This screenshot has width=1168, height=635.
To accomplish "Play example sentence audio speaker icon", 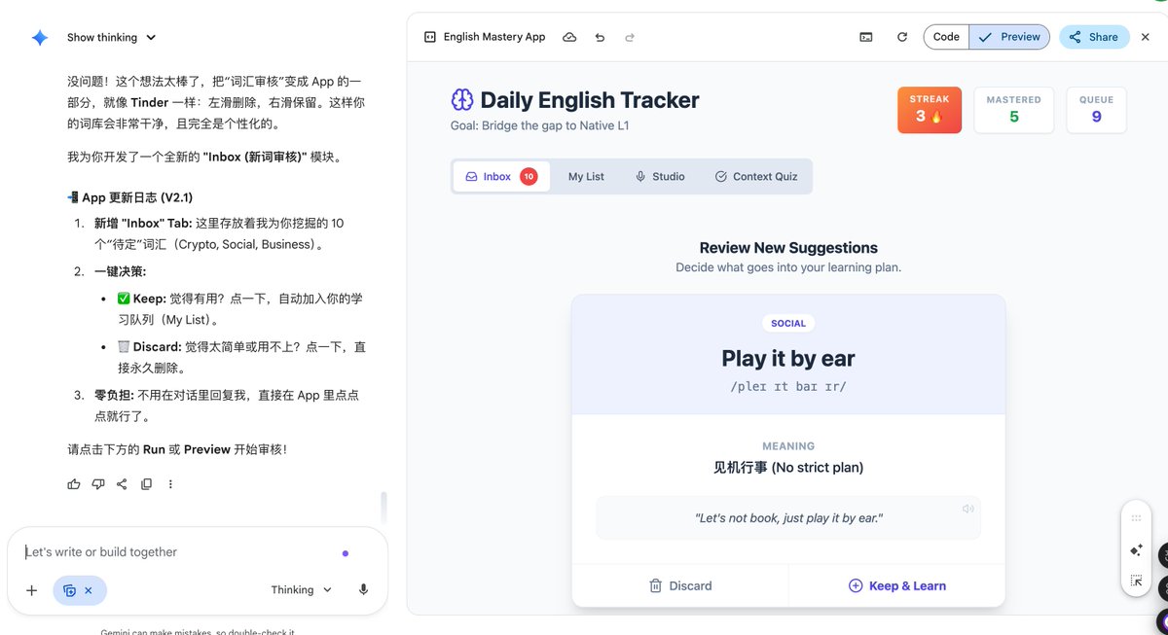I will tap(967, 509).
